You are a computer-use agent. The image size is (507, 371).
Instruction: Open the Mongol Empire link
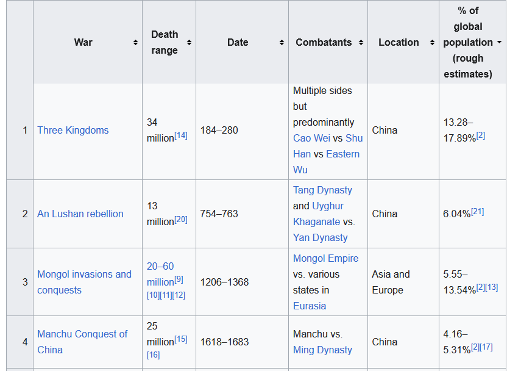click(x=325, y=258)
